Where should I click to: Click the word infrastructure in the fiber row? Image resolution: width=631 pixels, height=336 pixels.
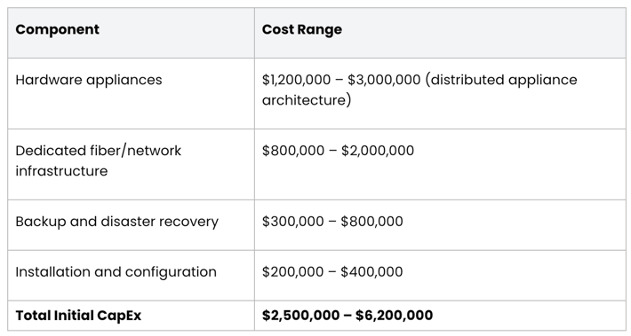[x=61, y=171]
